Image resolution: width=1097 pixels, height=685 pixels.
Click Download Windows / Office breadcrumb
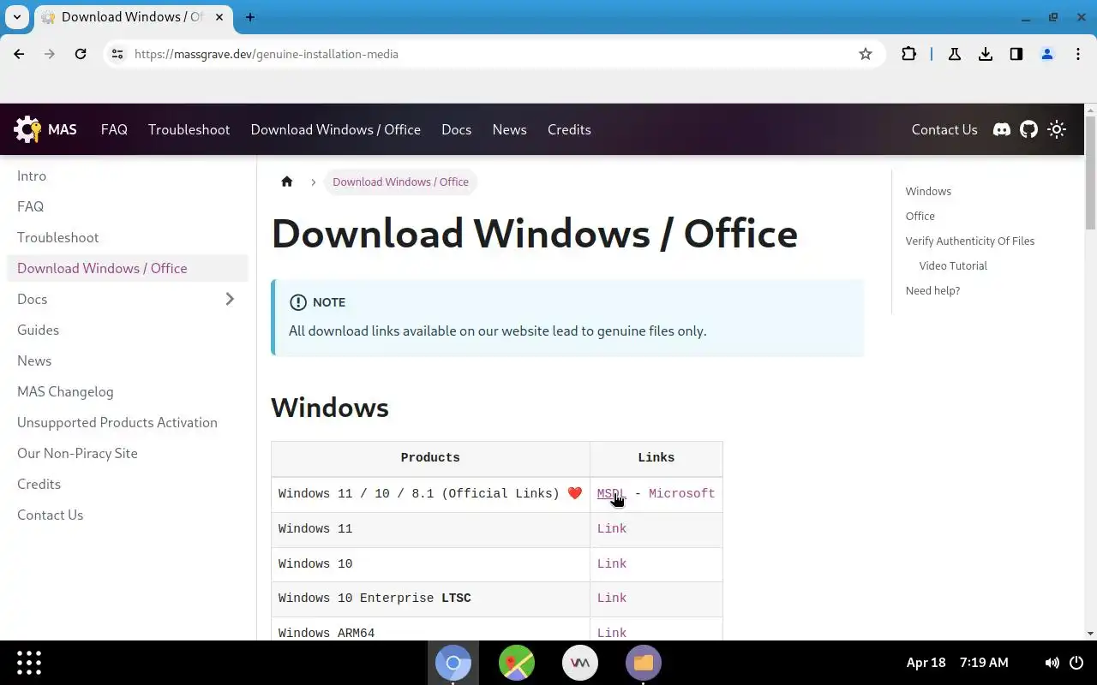click(x=400, y=182)
